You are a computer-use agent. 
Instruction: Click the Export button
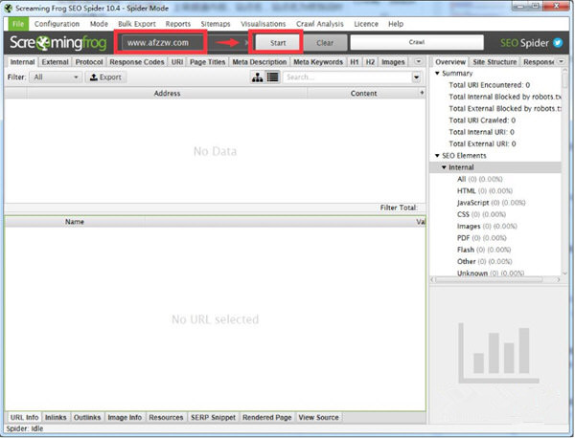tap(105, 77)
